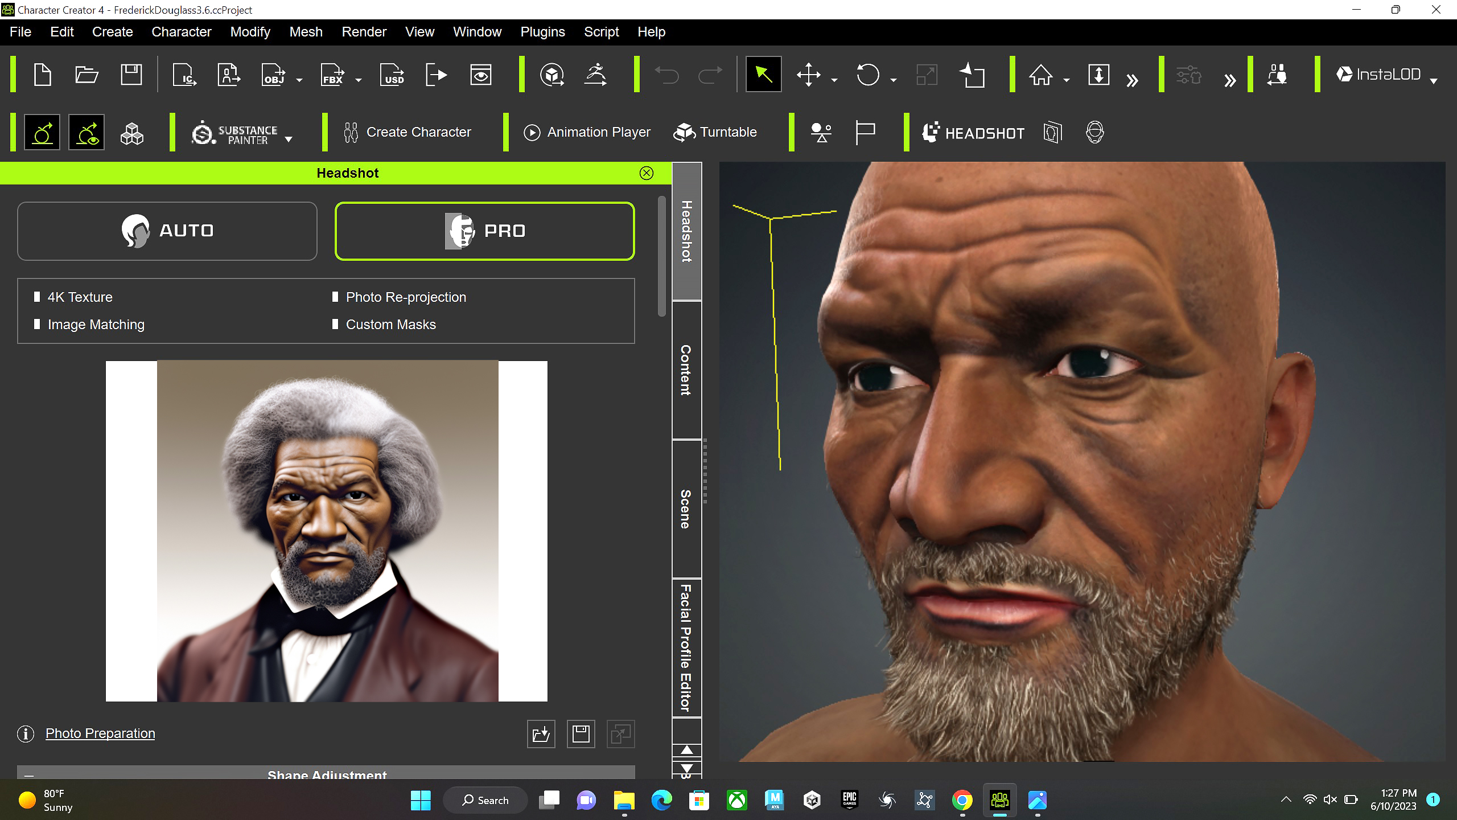The height and width of the screenshot is (820, 1457).
Task: Click the Undo arrow icon
Action: [x=666, y=75]
